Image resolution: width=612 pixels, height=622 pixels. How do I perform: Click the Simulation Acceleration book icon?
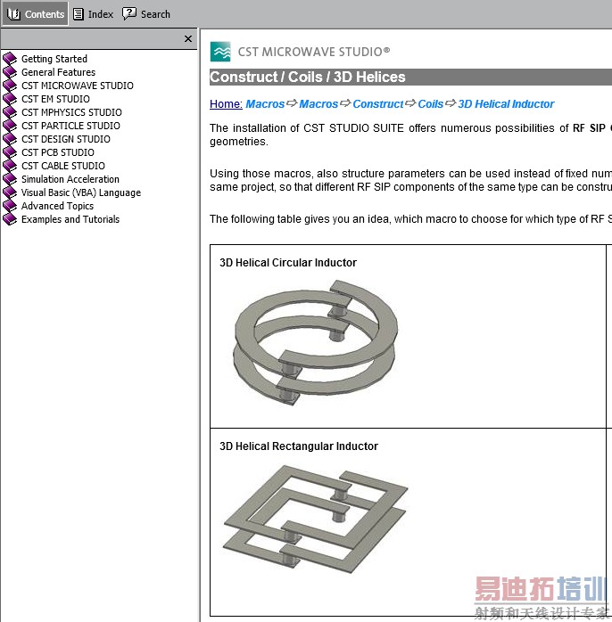(10, 179)
